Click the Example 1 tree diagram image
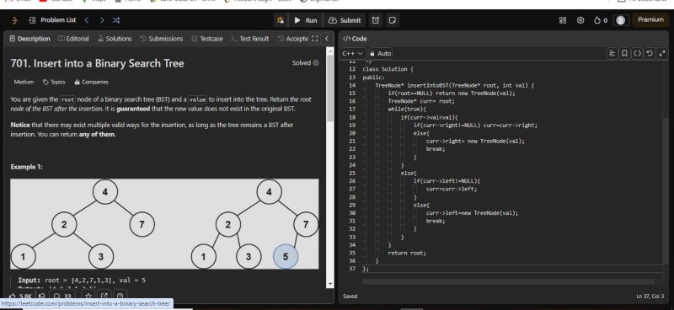 164,223
